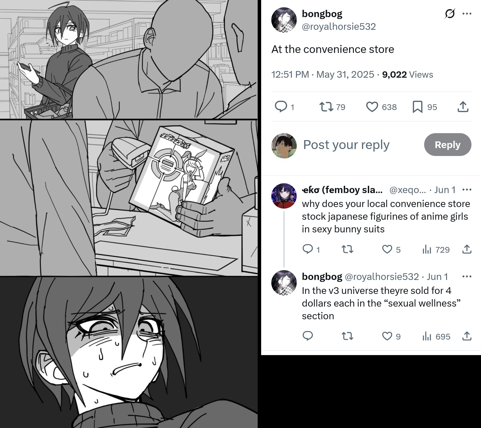Viewport: 481px width, 428px height.
Task: Repost eko's reply
Action: pos(347,250)
